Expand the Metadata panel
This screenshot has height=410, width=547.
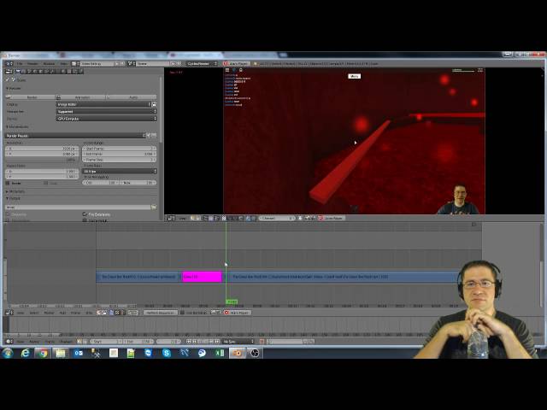click(x=15, y=191)
